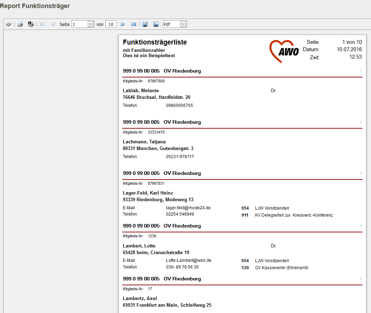Select name Lambertz, Axel
Screen dimensions: 371x313
tap(140, 298)
